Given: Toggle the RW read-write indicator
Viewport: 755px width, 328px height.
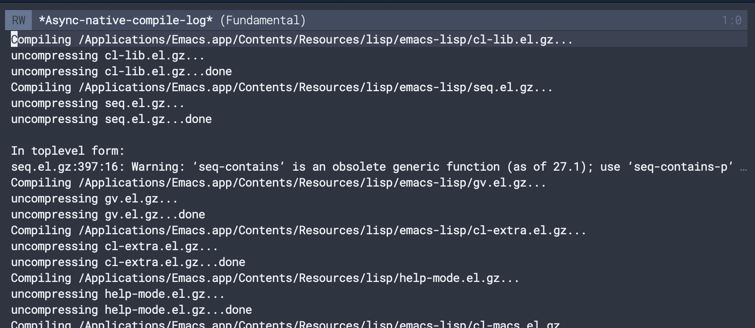Looking at the screenshot, I should [x=18, y=20].
